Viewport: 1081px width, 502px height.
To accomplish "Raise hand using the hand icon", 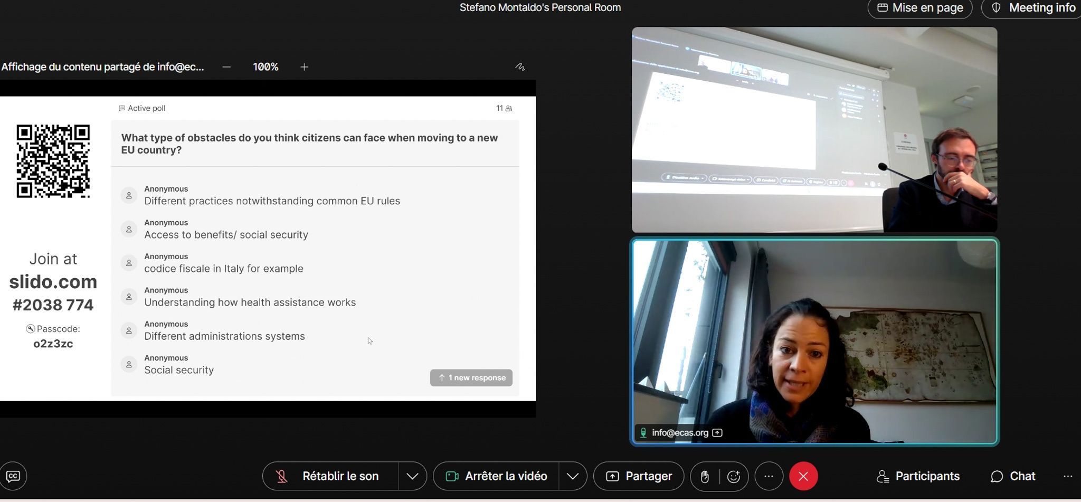I will 705,477.
